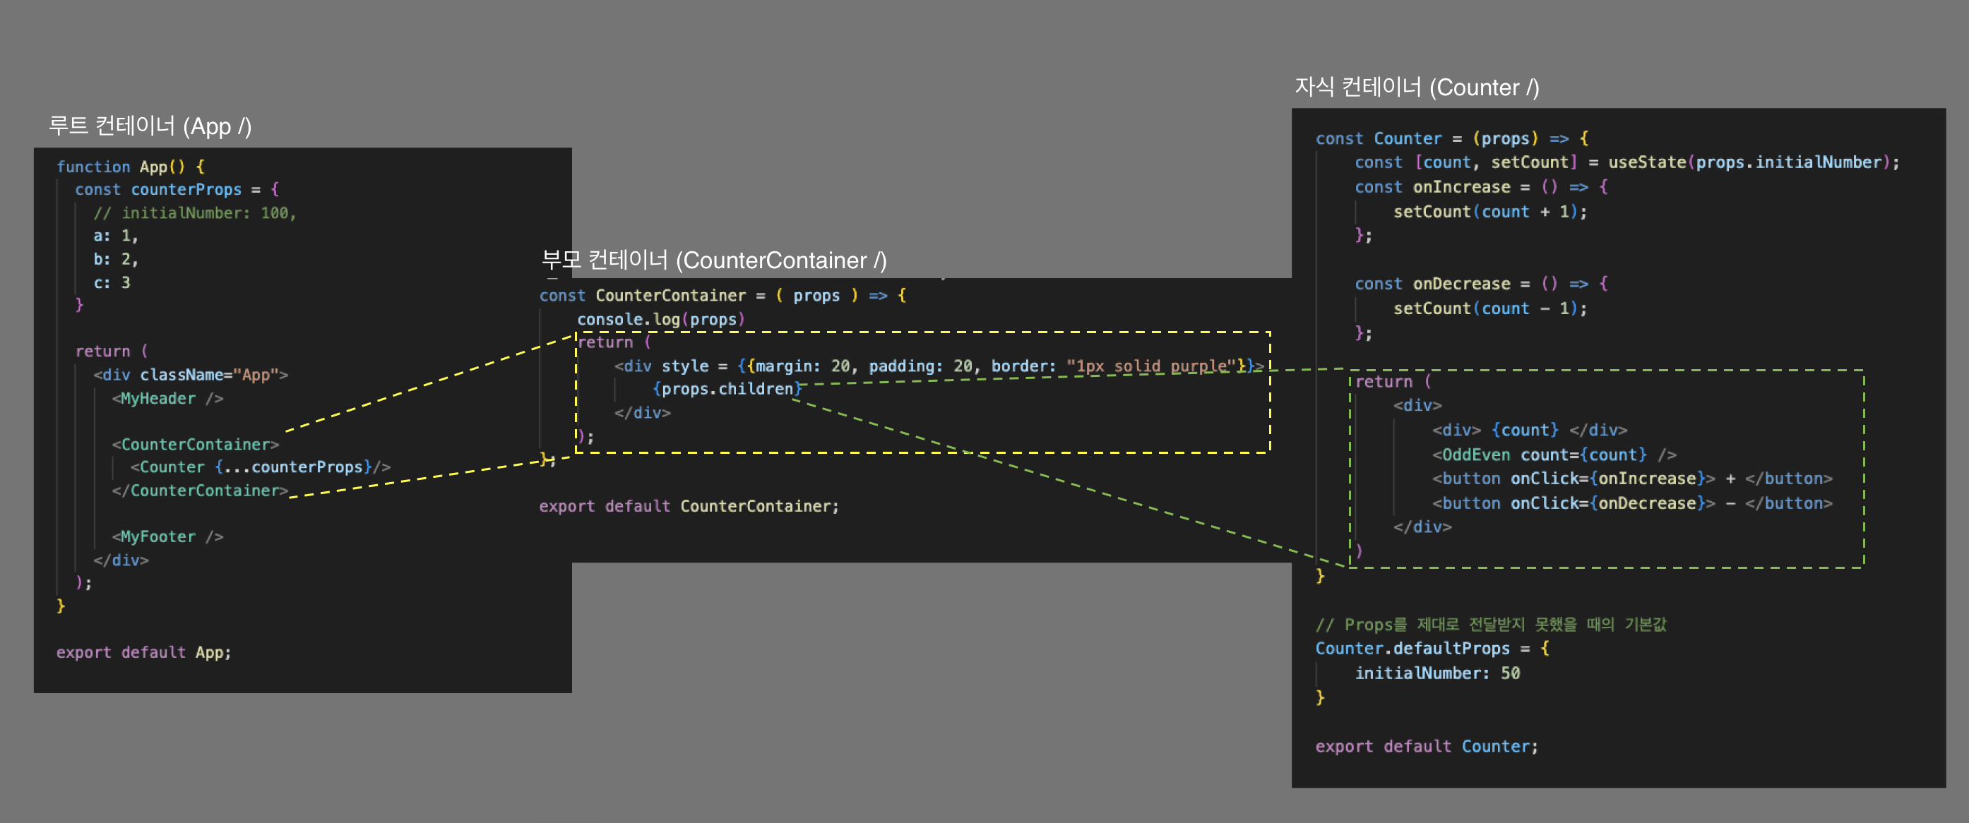Image resolution: width=1969 pixels, height=823 pixels.
Task: Click the commented 'initialNumber: 100' line
Action: coord(194,213)
